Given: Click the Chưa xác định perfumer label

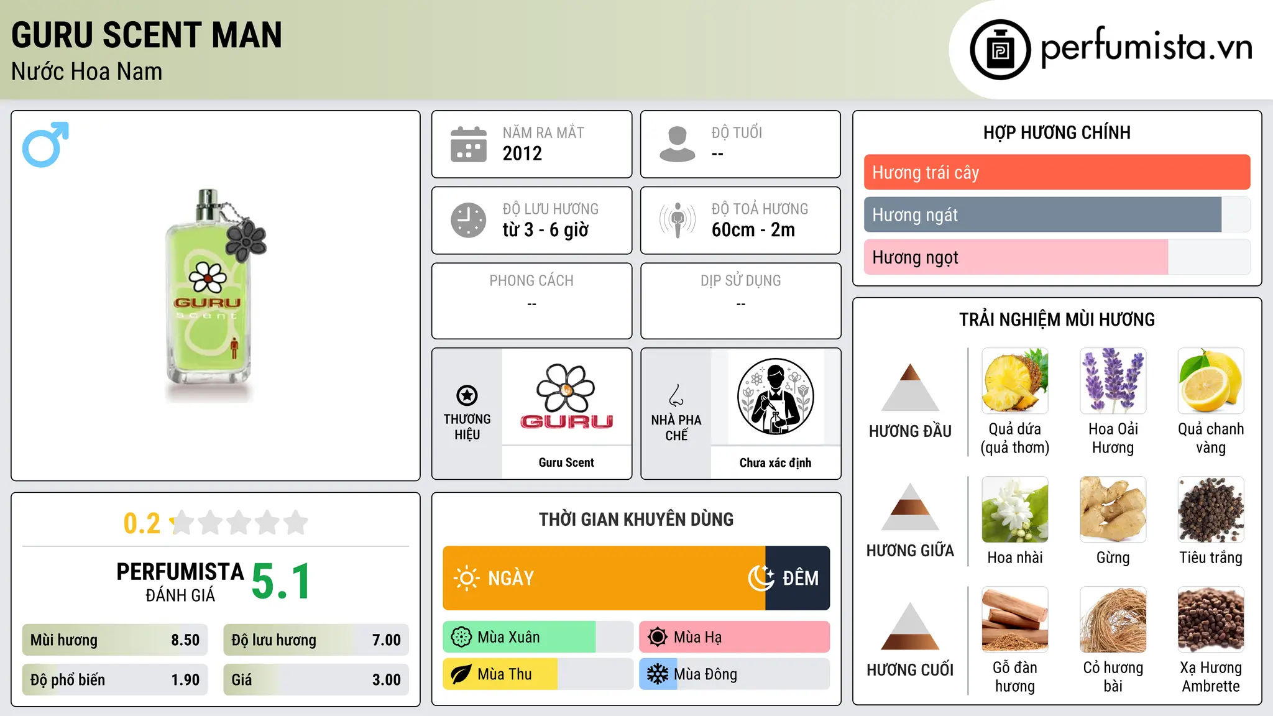Looking at the screenshot, I should coord(775,462).
